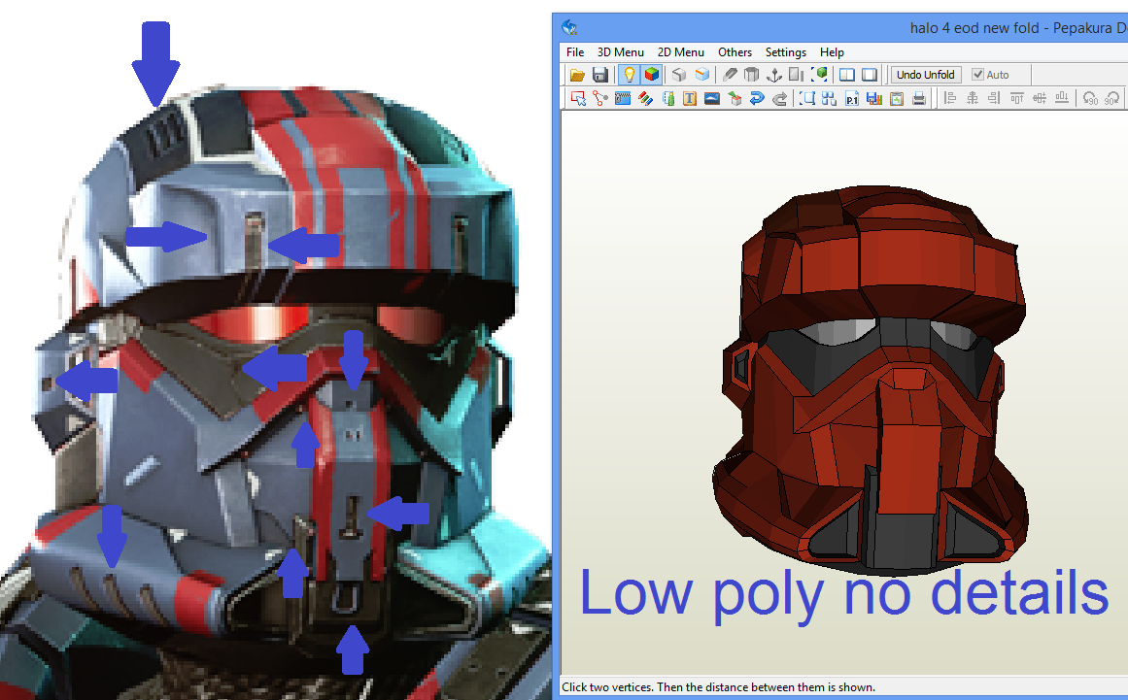Click the cube with red arrow icon
1128x700 pixels.
click(x=735, y=98)
